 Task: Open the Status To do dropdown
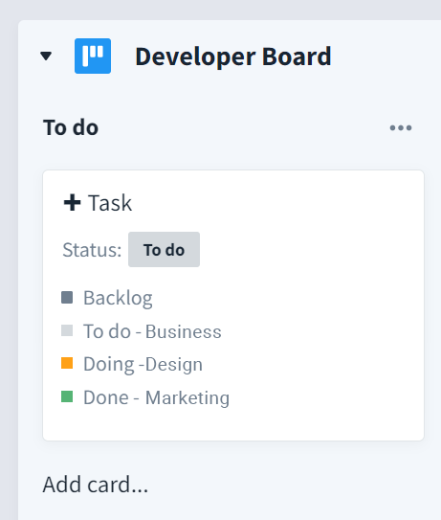point(164,249)
